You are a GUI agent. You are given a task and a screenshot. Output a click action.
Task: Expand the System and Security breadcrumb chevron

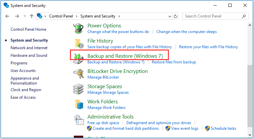119,16
